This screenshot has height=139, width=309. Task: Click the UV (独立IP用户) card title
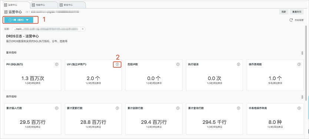pos(77,64)
